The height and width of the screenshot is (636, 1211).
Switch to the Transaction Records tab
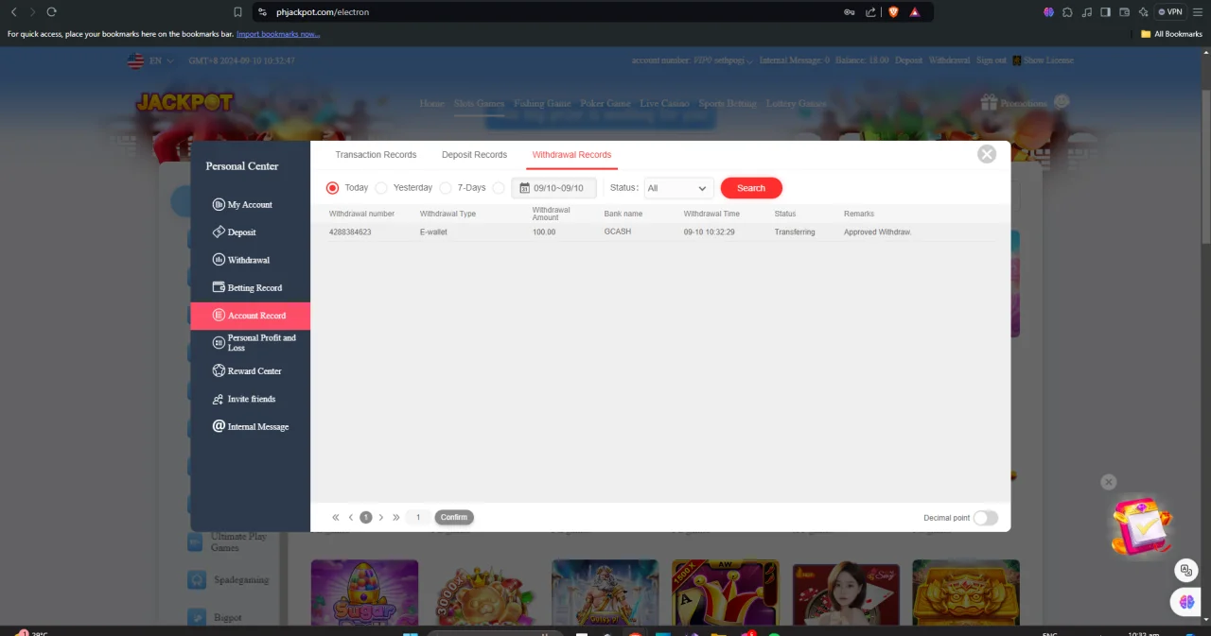[376, 155]
